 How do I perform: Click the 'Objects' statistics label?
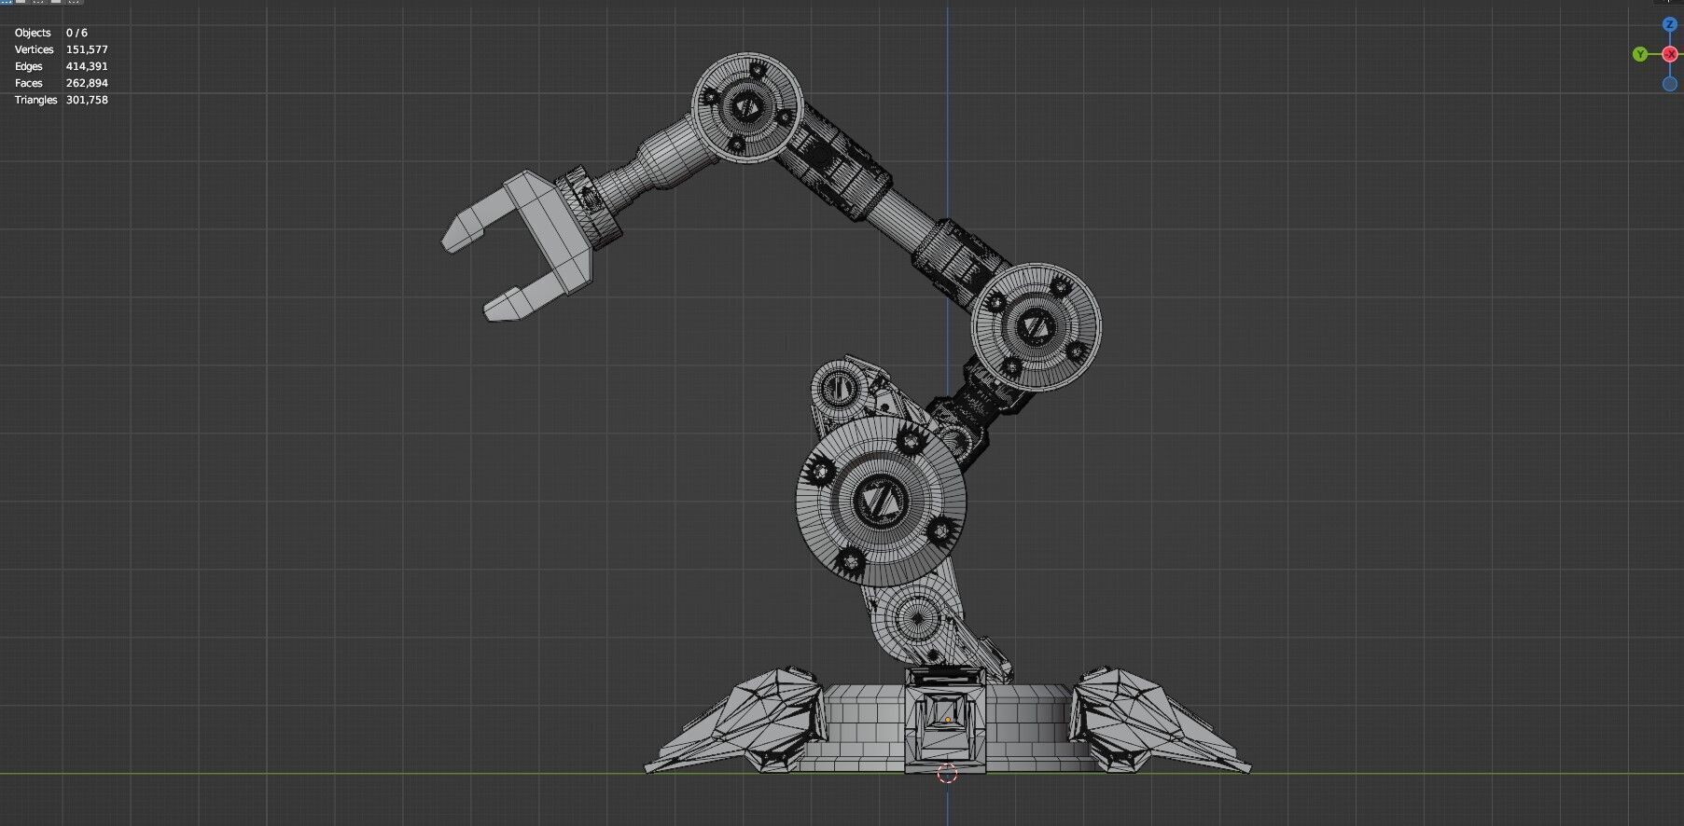tap(33, 33)
